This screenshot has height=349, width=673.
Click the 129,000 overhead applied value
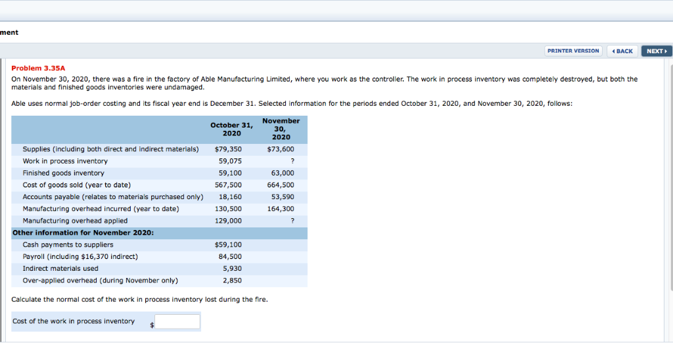[x=228, y=221]
